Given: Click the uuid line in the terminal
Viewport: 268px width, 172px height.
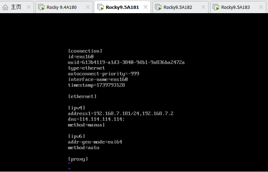Looking at the screenshot, I should 126,62.
